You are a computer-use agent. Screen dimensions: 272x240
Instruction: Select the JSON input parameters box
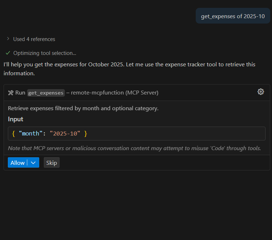[x=137, y=134]
